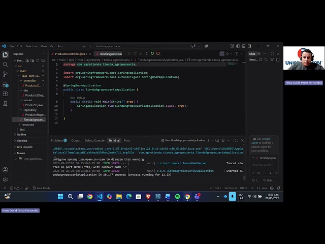The image size is (325, 244).
Task: Toggle the primary side bar layout
Action: [238, 46]
